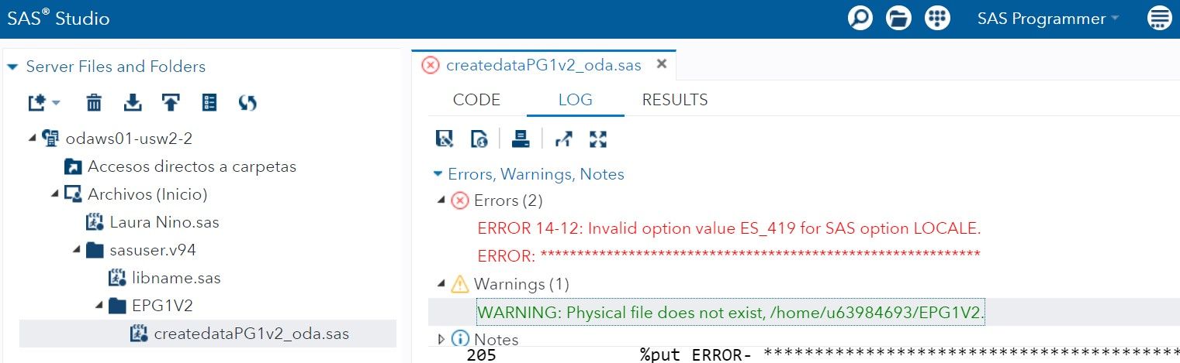Switch to createdataPG1v2_oda.sas editor tab

[543, 65]
